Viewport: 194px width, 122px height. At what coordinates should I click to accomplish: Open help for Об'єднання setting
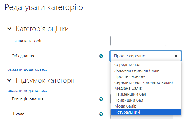pyautogui.click(x=101, y=56)
